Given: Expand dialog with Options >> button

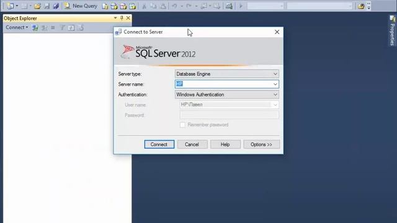Looking at the screenshot, I should click(262, 144).
